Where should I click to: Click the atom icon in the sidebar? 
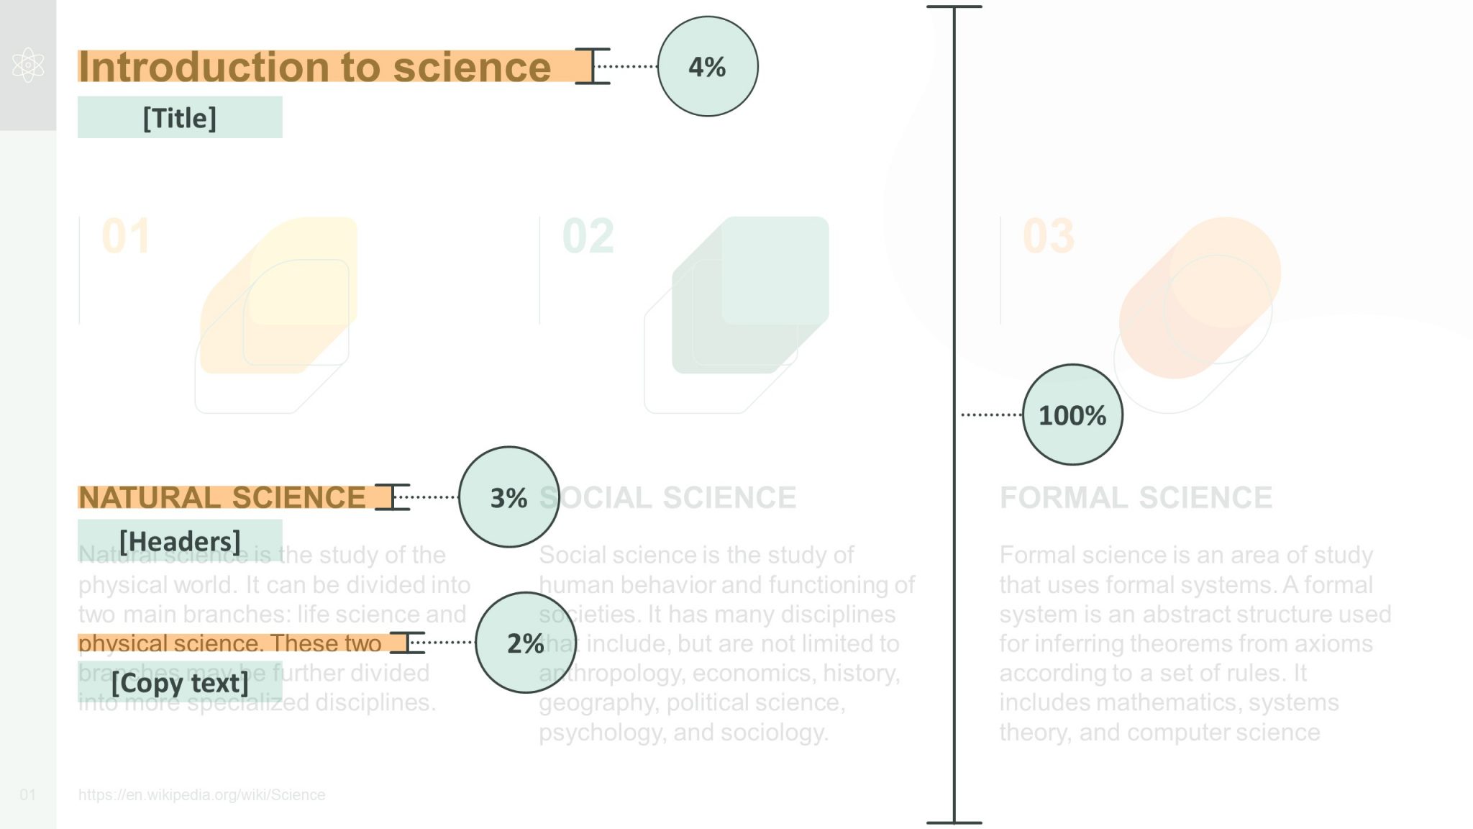click(x=28, y=65)
